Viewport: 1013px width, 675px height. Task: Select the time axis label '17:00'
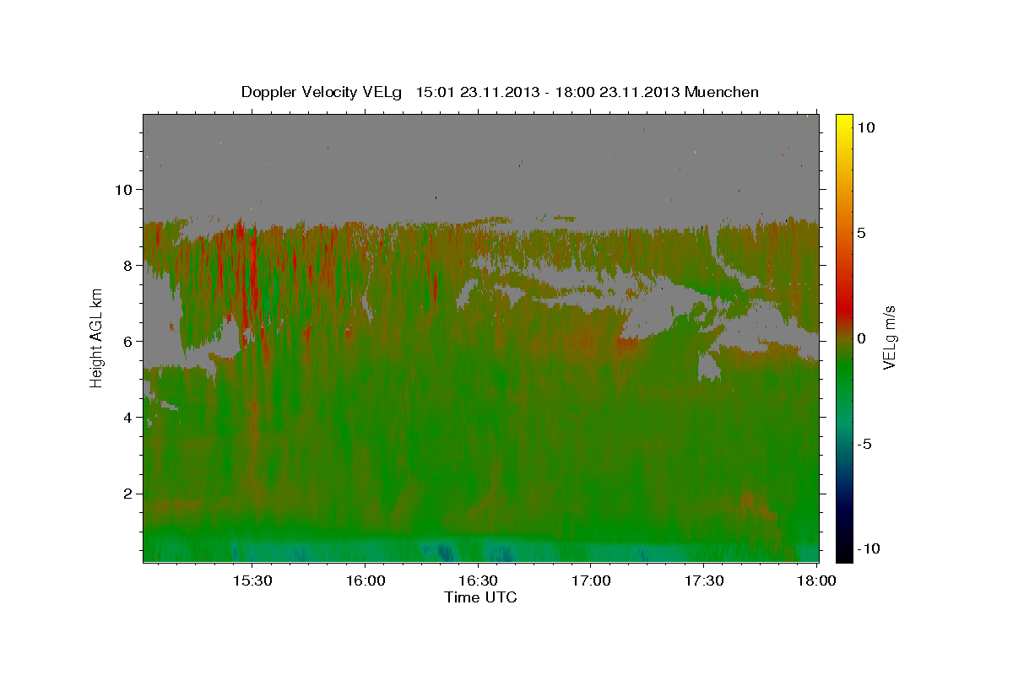591,580
